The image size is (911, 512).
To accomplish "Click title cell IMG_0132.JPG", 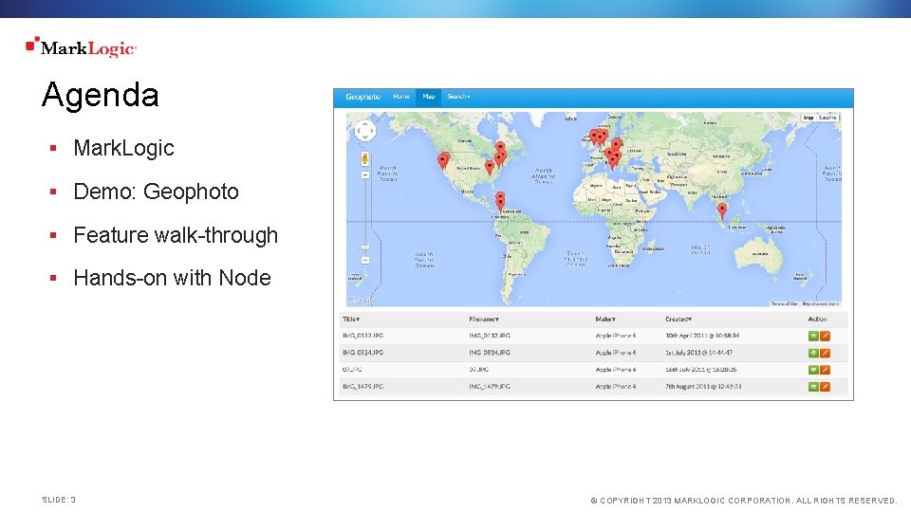I will tap(363, 336).
